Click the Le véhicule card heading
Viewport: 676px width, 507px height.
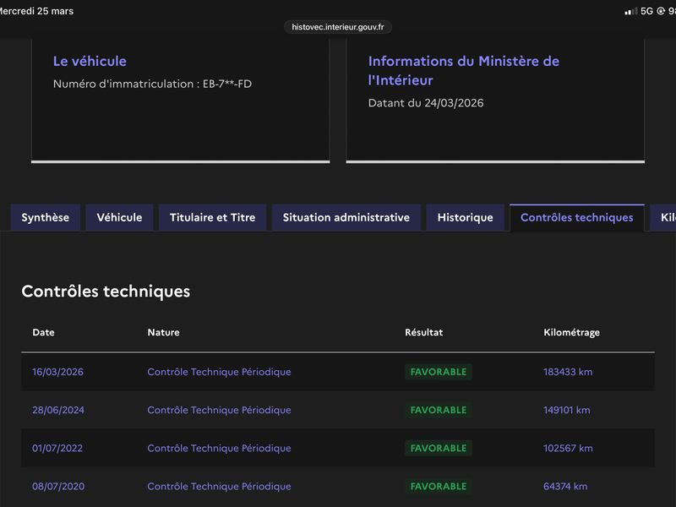click(90, 61)
